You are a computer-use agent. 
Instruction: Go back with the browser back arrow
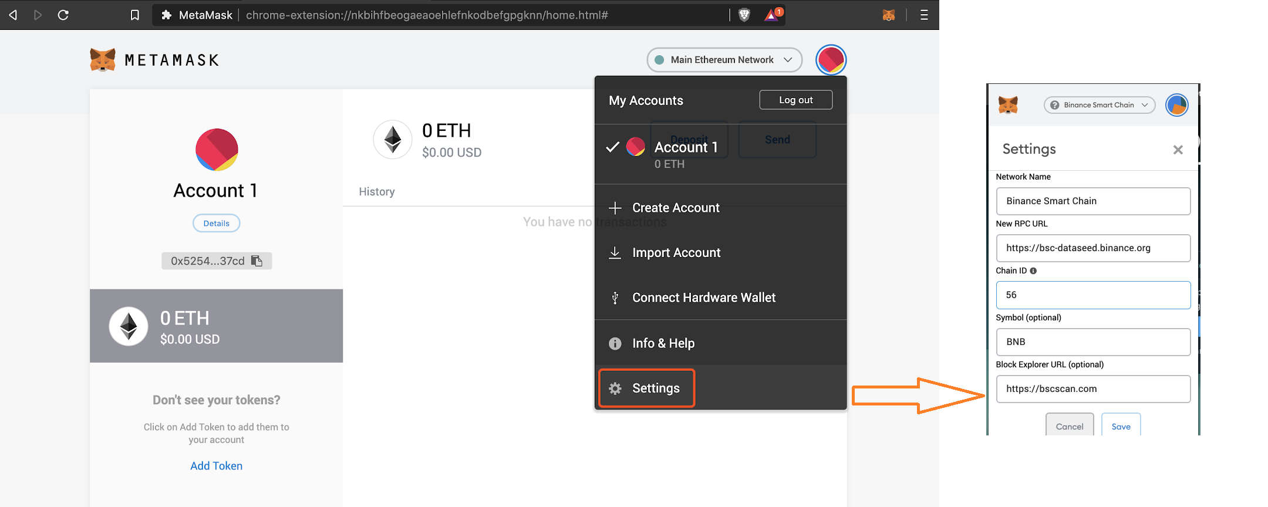tap(13, 15)
